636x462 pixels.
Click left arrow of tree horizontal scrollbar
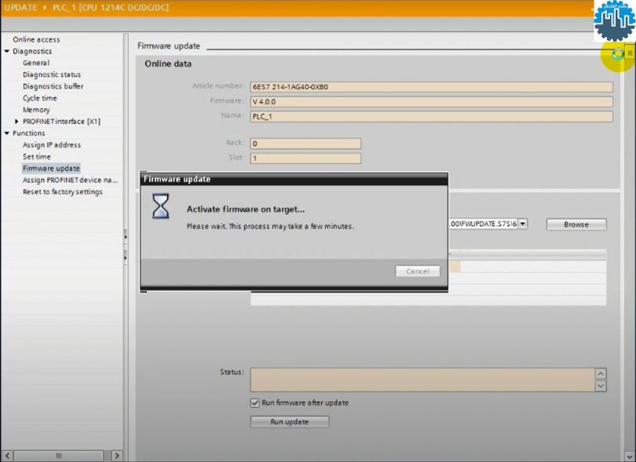(x=8, y=456)
